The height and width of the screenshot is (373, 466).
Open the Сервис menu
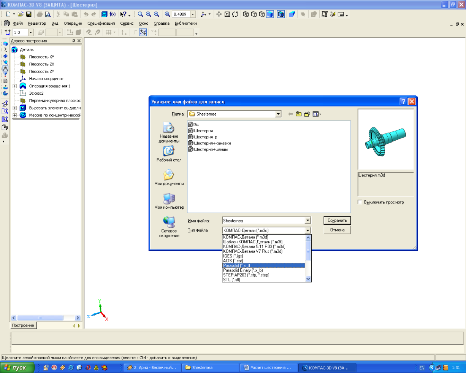pyautogui.click(x=127, y=23)
